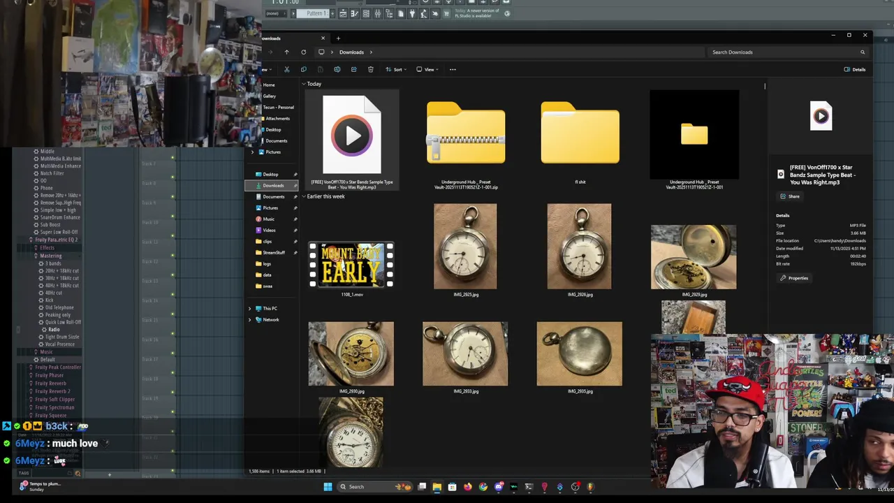Open the mp3 file thumbnail with play icon
This screenshot has width=894, height=503.
pos(352,134)
